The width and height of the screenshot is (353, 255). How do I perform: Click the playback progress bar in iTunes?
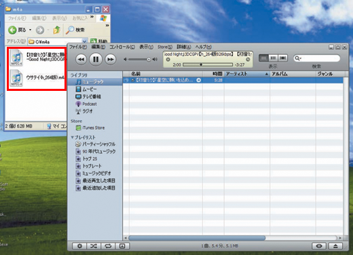[208, 64]
